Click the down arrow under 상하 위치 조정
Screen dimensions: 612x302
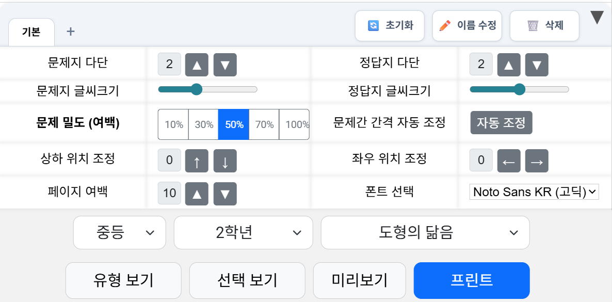tap(225, 160)
